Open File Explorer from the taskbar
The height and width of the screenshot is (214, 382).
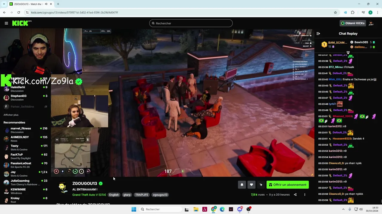click(x=196, y=209)
